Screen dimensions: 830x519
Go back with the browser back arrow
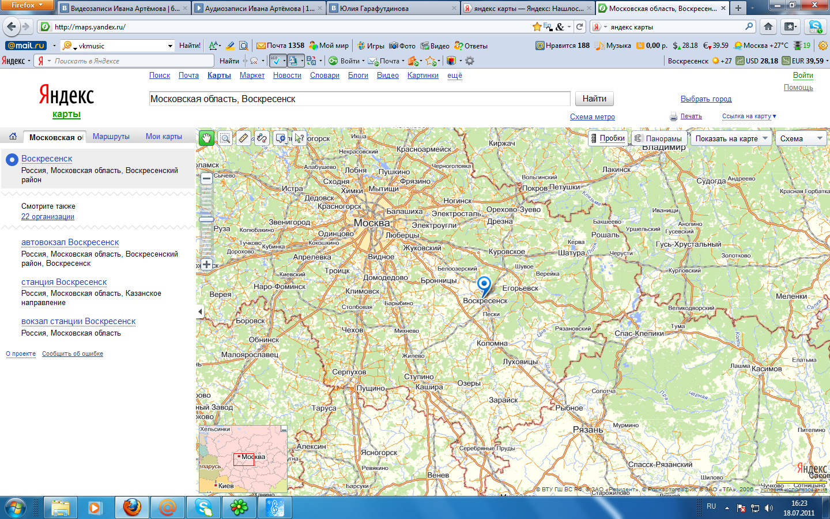[x=12, y=27]
